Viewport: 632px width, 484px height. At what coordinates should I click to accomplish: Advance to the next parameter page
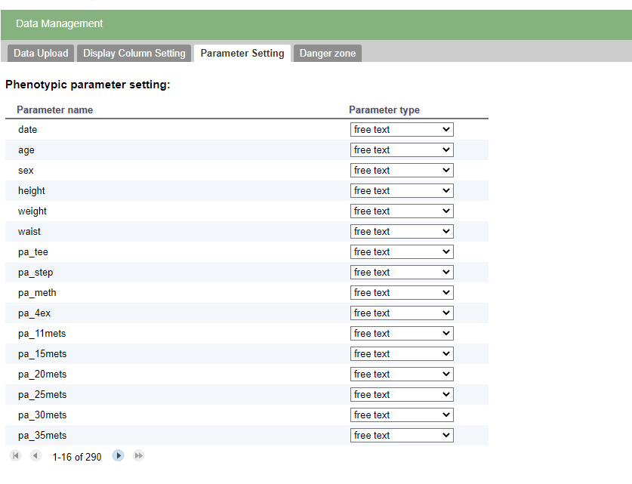point(118,456)
